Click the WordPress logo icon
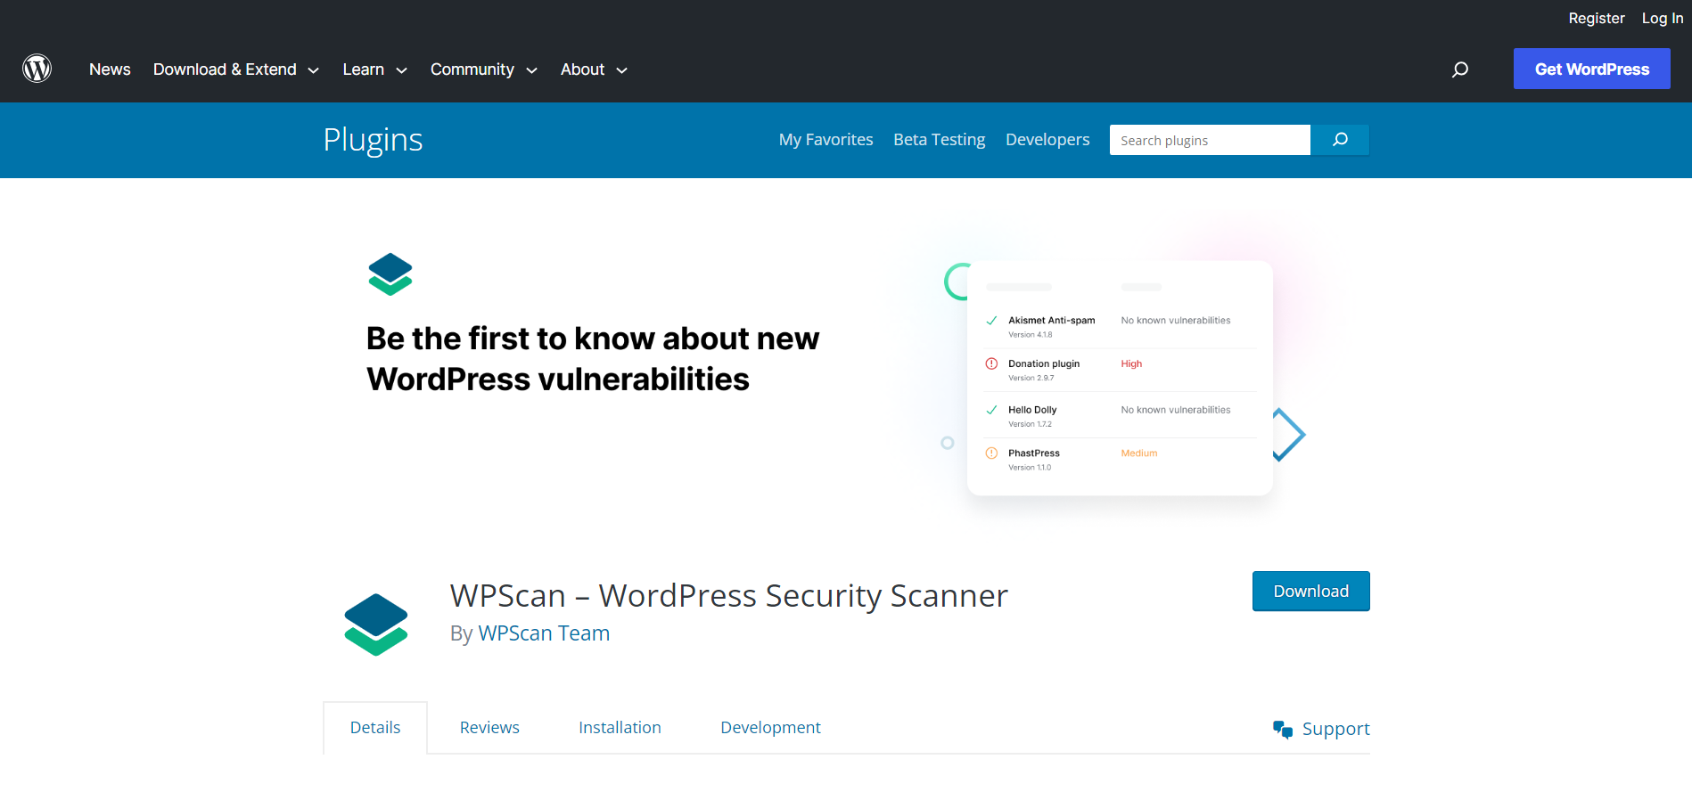 tap(37, 69)
